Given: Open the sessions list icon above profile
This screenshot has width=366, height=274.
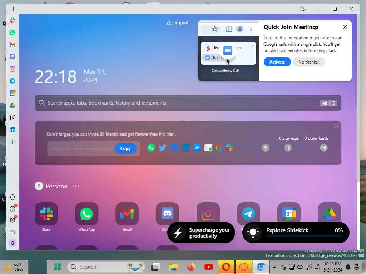Looking at the screenshot, I should coord(13,231).
